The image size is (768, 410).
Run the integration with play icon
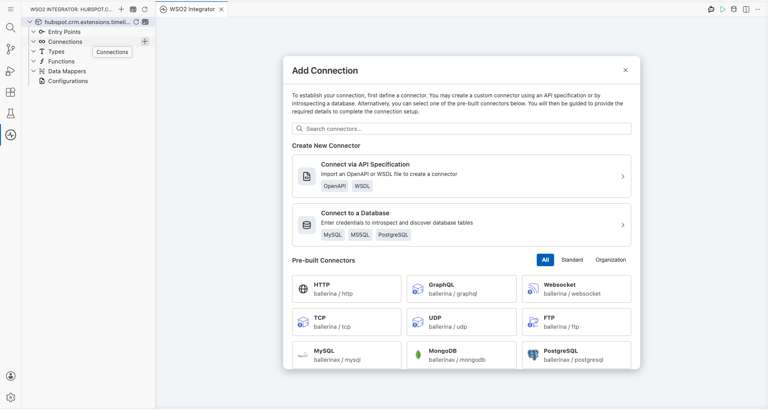[723, 9]
